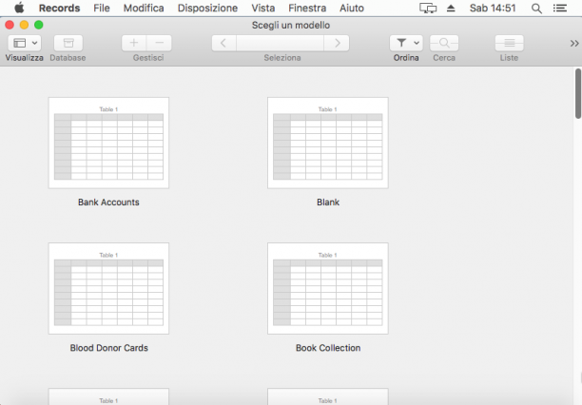Screen dimensions: 582x405
Task: Show more toolbar items double chevron
Action: (574, 44)
